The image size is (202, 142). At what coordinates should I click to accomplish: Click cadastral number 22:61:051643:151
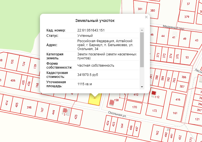[91, 30]
